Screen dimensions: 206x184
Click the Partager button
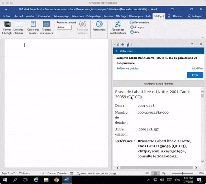194,16
